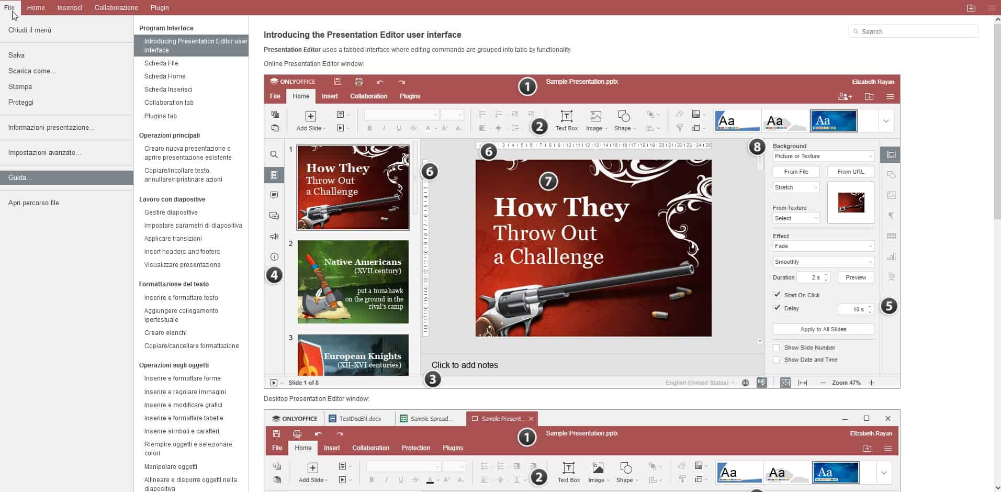The image size is (1001, 492).
Task: Click the Duration seconds stepper arrows
Action: pyautogui.click(x=826, y=277)
